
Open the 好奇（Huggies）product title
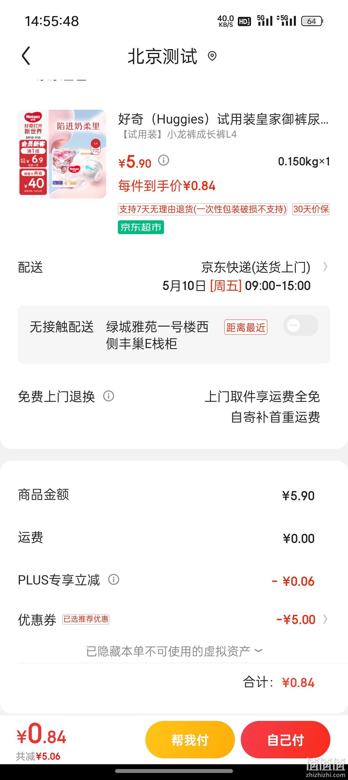pos(223,119)
